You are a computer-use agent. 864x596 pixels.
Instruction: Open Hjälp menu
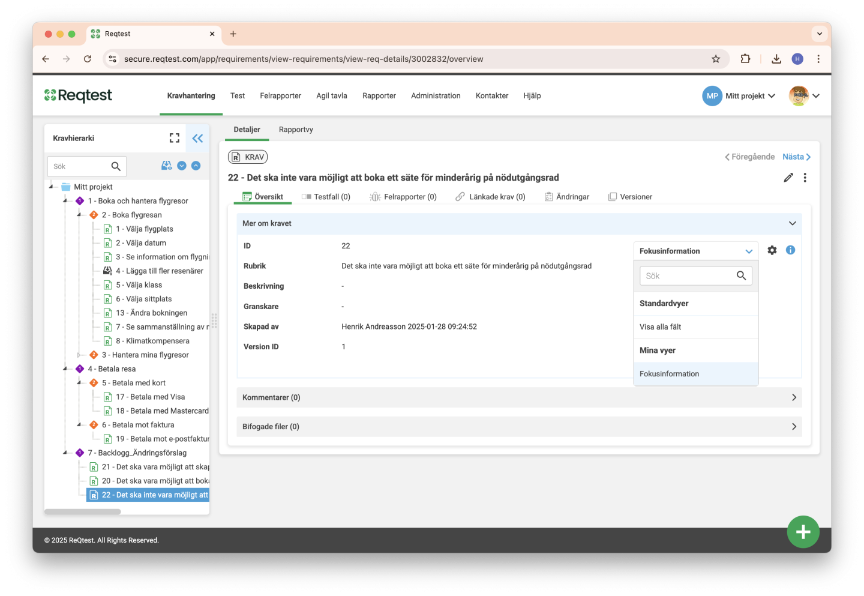pos(532,96)
